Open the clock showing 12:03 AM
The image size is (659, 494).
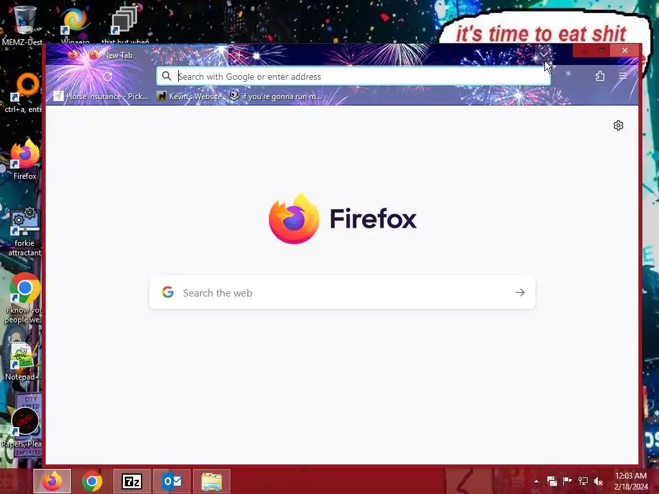point(631,481)
